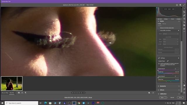Select the Crop tool
This screenshot has height=105, width=187.
(x=184, y=12)
